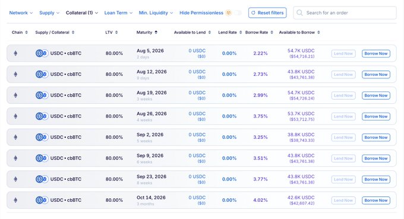Click Ethereum chain icon in Sep 9, 2026 row

click(15, 158)
